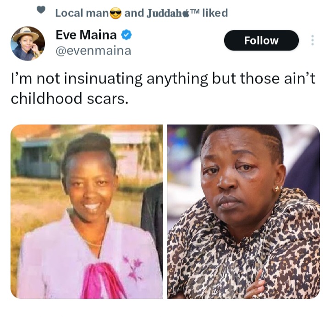Click the @evenmaina handle
330x318 pixels.
coord(93,51)
